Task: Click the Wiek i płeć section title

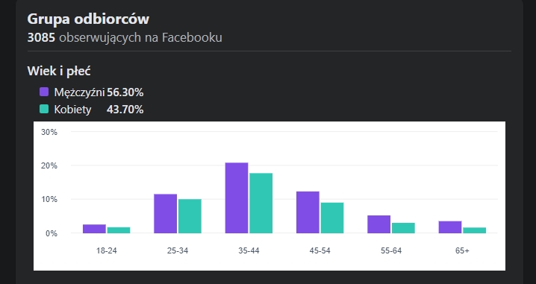Action: click(59, 71)
